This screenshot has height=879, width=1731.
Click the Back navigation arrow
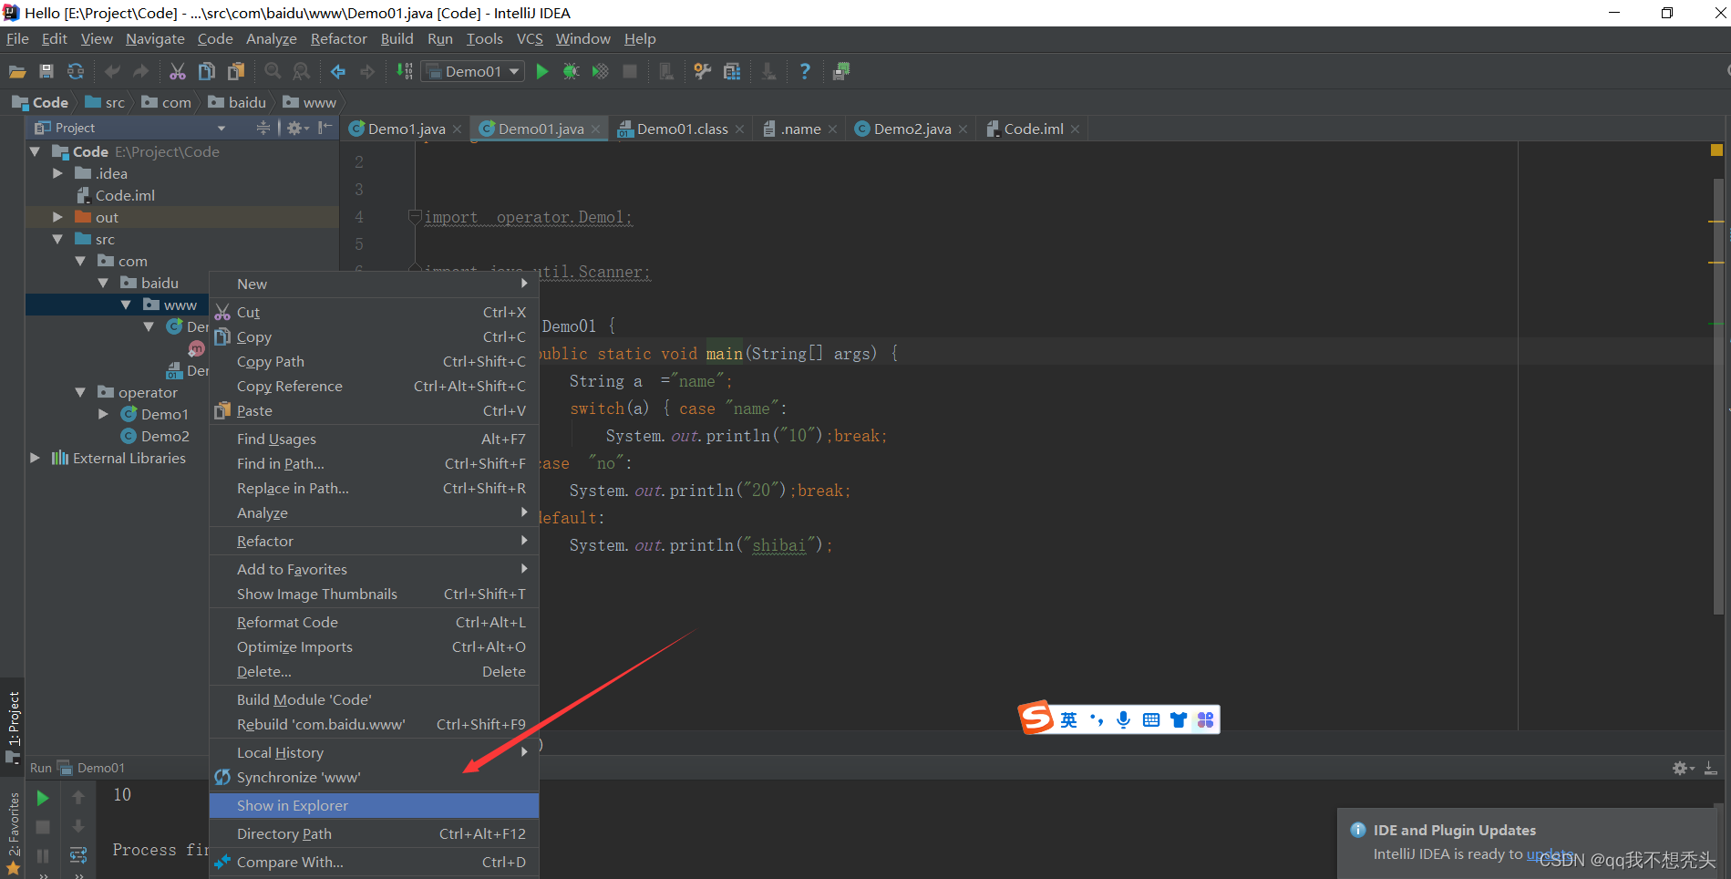pyautogui.click(x=338, y=71)
